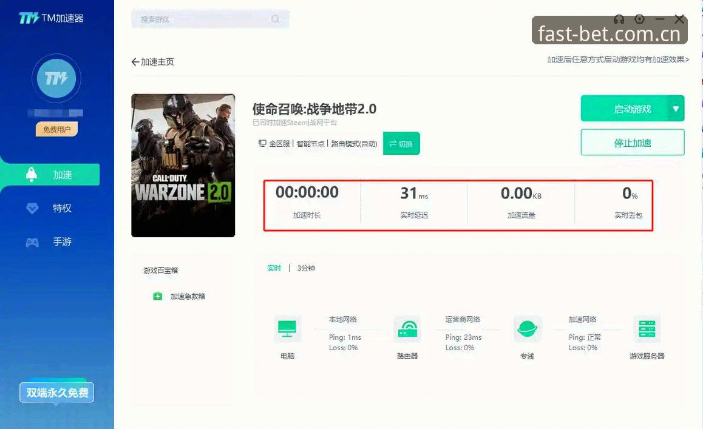Image resolution: width=703 pixels, height=429 pixels.
Task: Select the 实时 chart tab
Action: click(274, 268)
